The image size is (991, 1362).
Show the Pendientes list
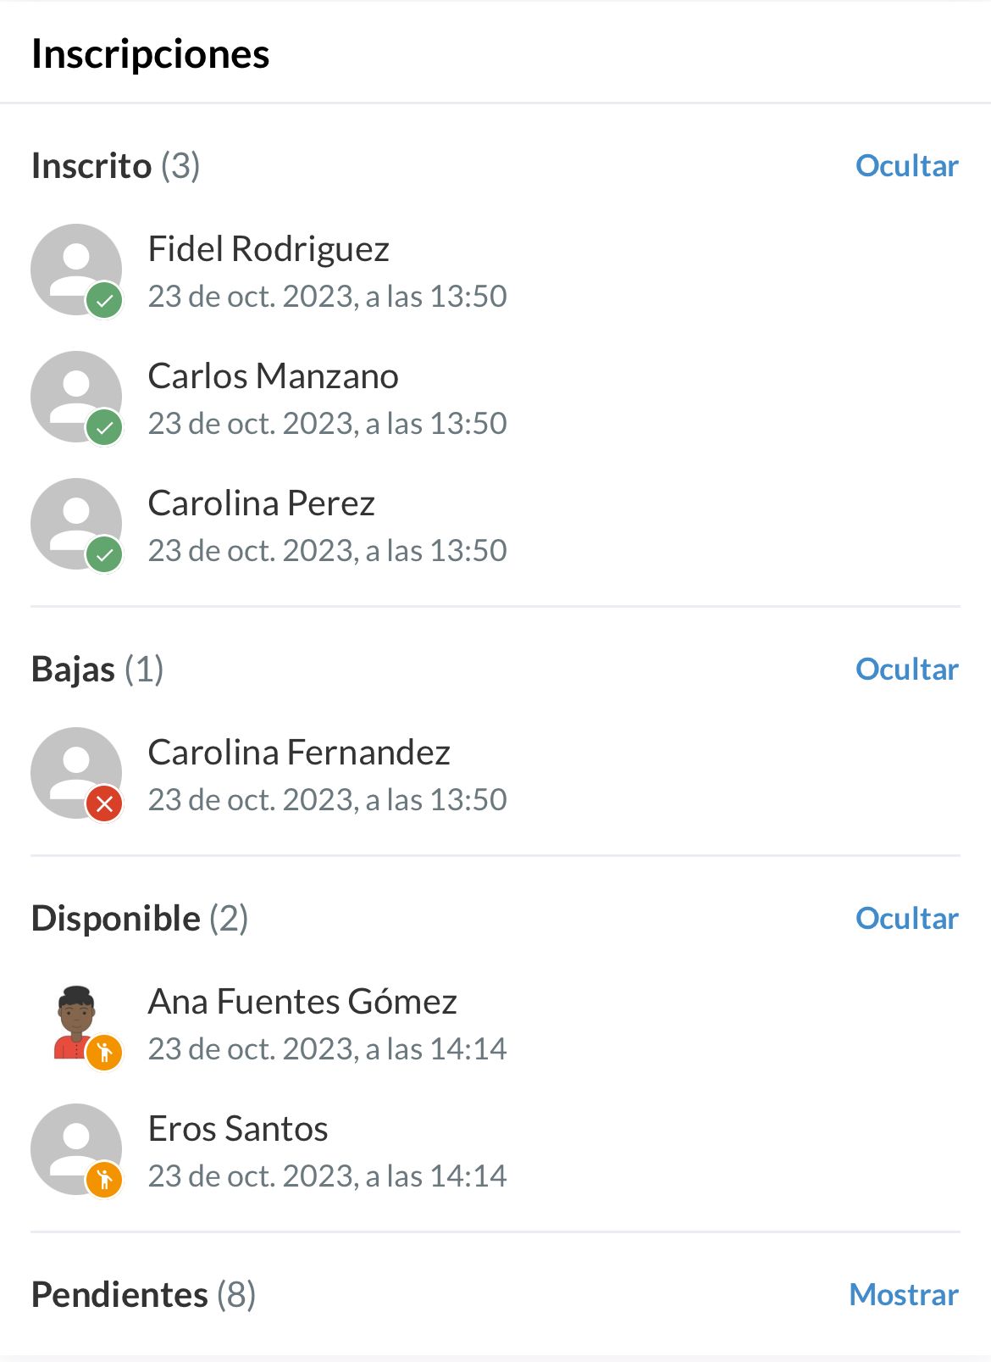coord(903,1294)
